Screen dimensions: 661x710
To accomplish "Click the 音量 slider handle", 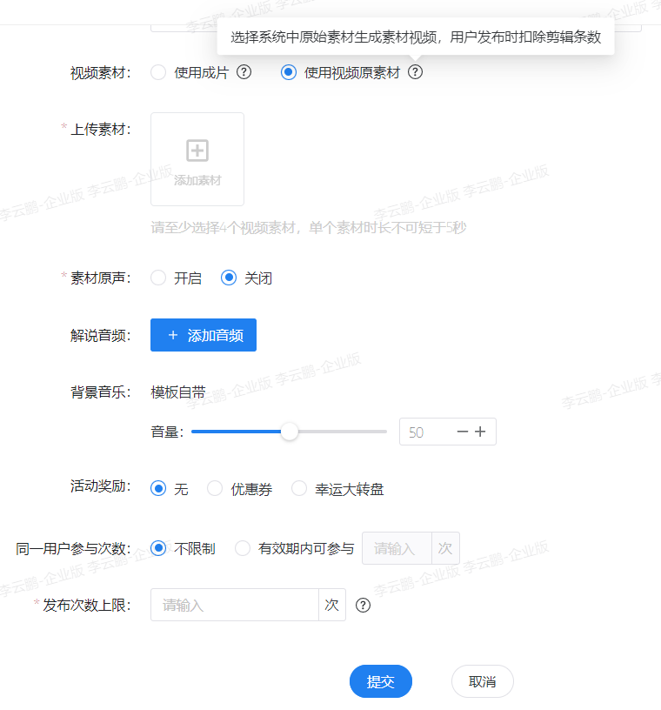I will pos(290,432).
